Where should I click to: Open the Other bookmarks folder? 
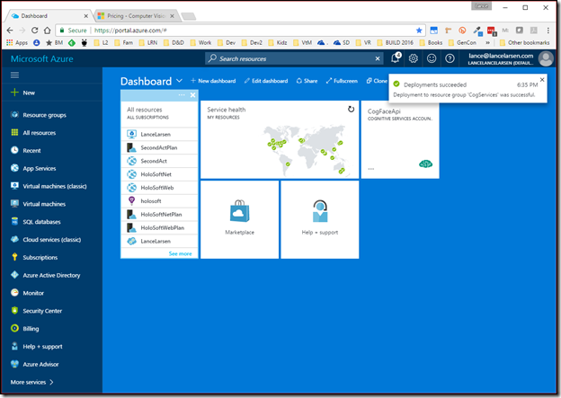click(524, 42)
